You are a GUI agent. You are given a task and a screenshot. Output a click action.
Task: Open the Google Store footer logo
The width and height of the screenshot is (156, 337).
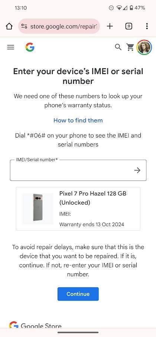(35, 326)
